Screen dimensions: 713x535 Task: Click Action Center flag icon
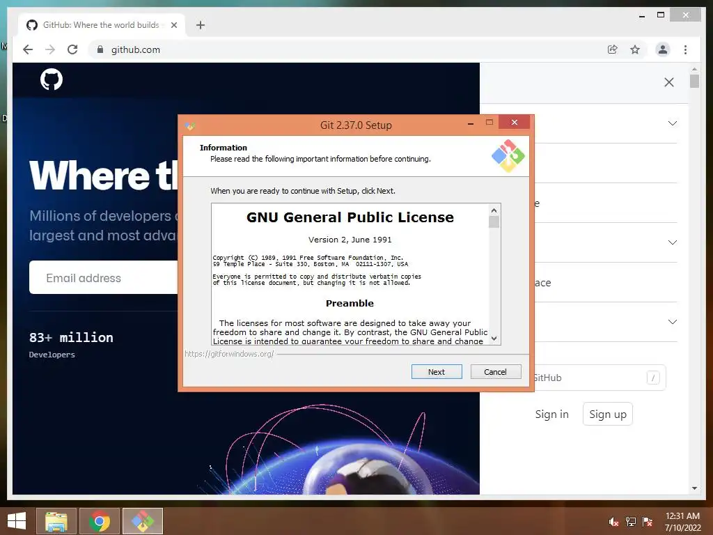[648, 522]
